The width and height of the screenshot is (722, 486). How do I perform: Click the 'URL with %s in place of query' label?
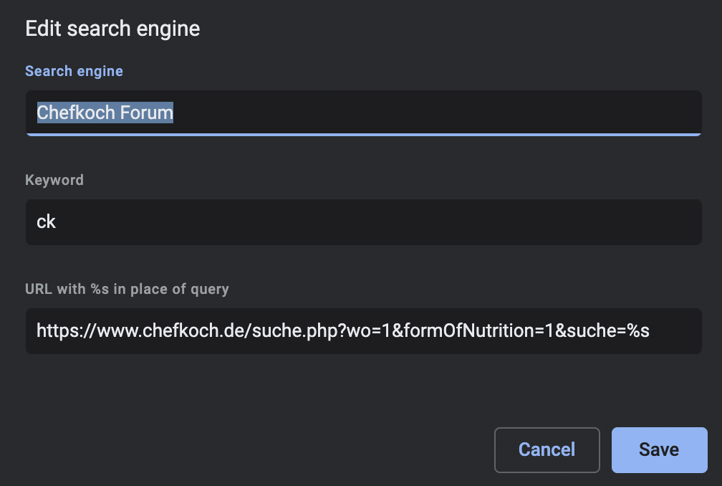click(127, 288)
